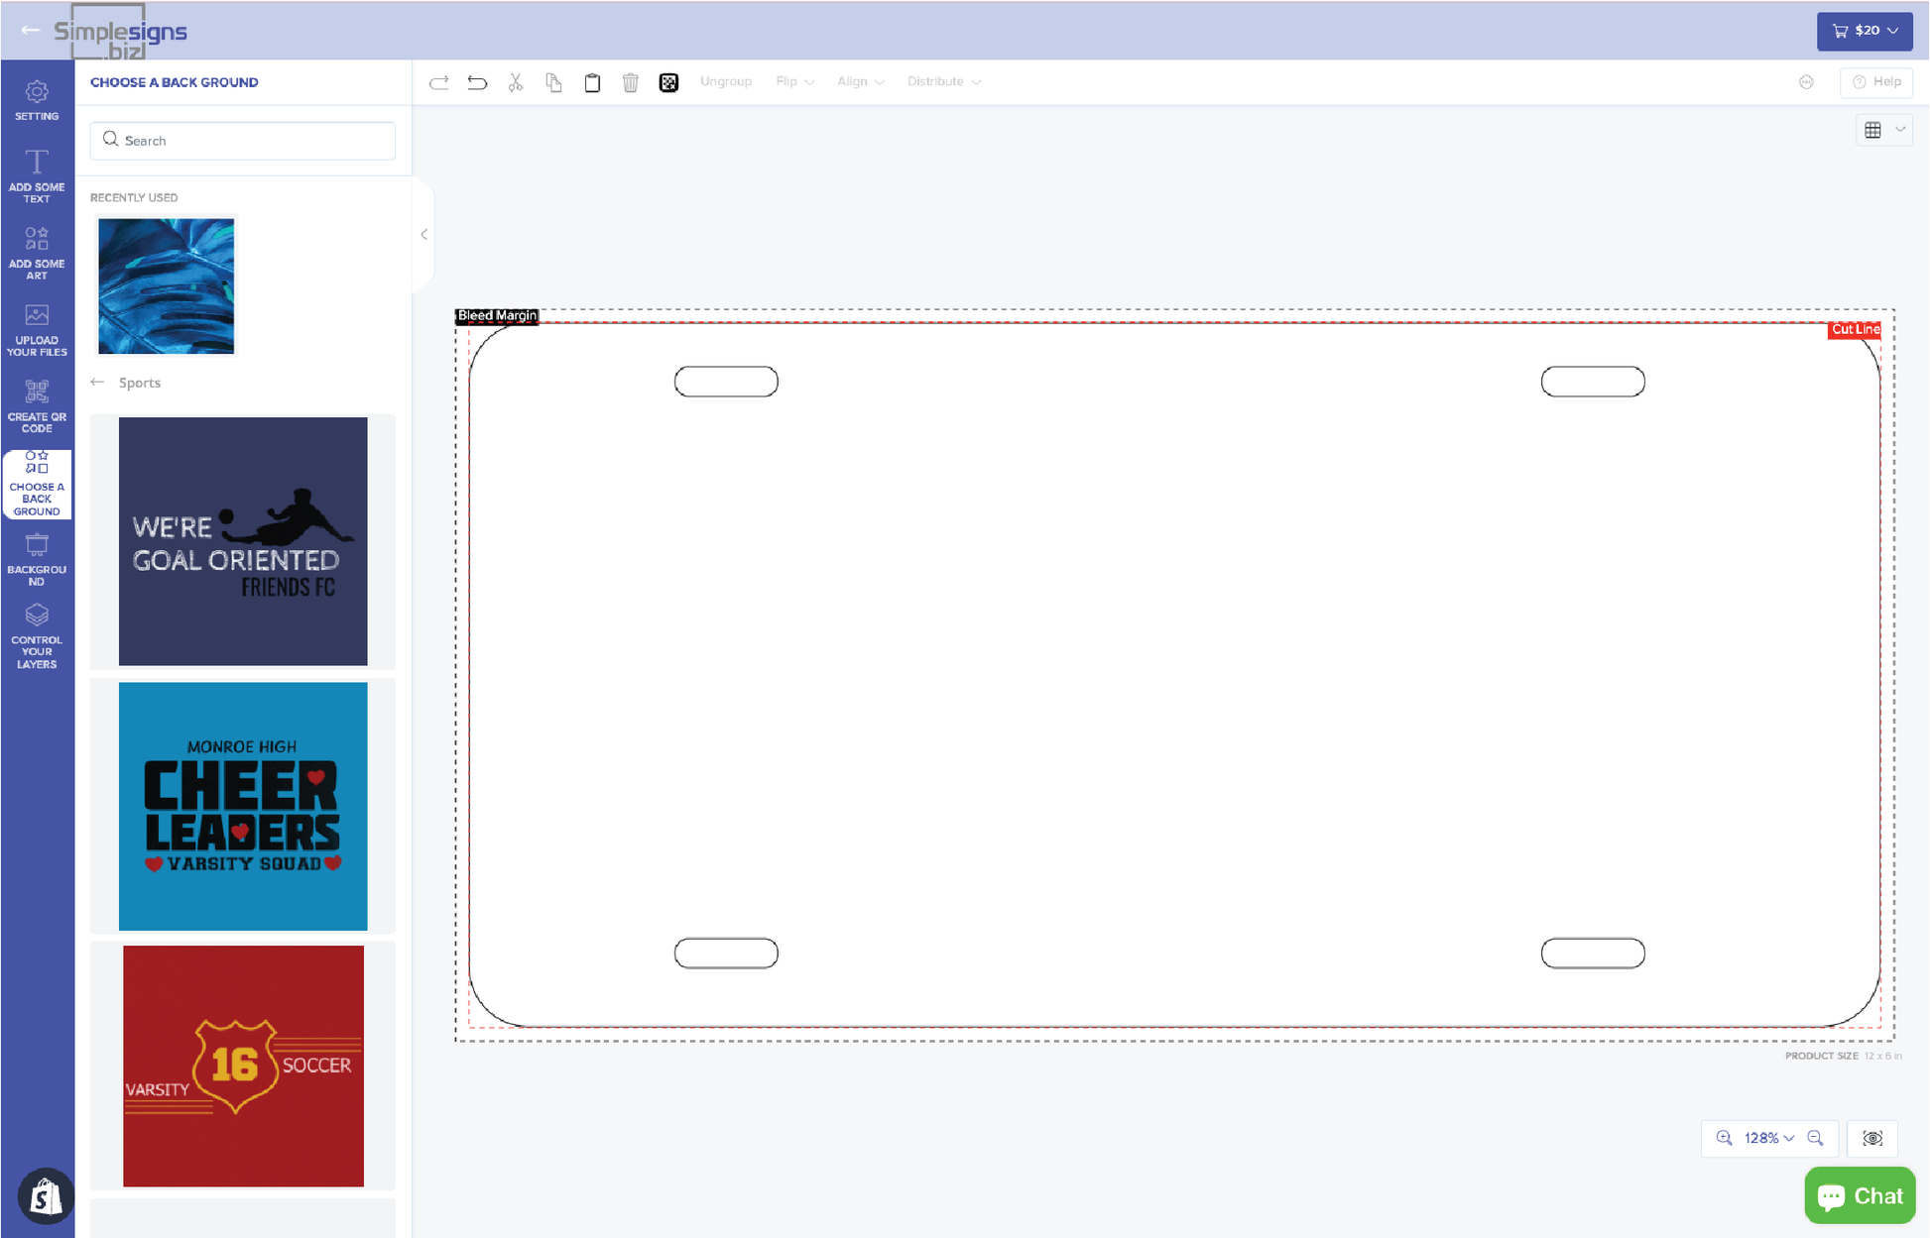The width and height of the screenshot is (1930, 1238).
Task: Click the cut scissors icon
Action: (516, 82)
